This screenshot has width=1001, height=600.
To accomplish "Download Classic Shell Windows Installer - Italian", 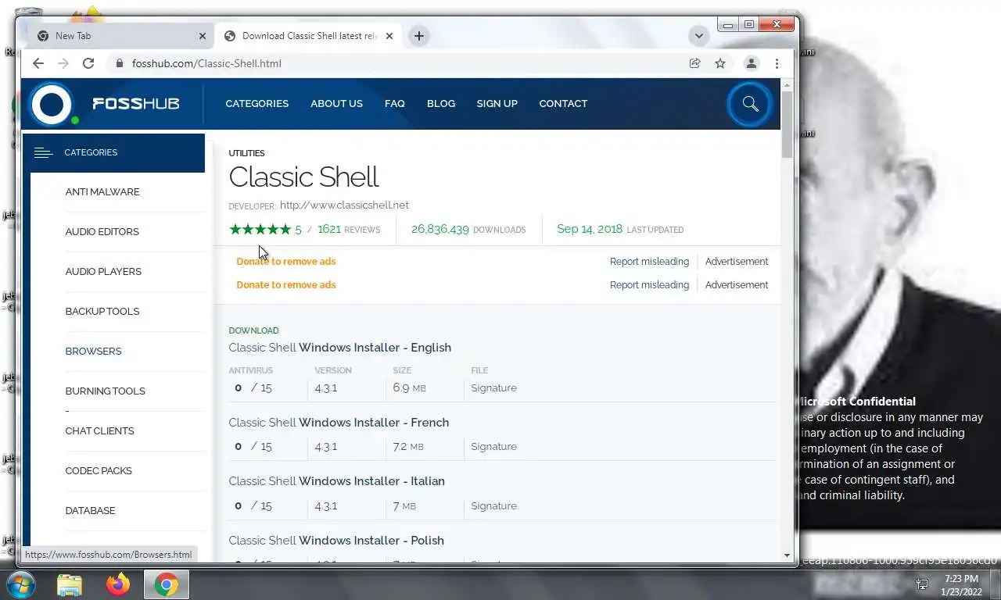I will click(x=337, y=480).
